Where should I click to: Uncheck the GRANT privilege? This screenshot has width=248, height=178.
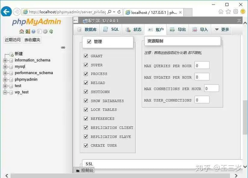86,56
